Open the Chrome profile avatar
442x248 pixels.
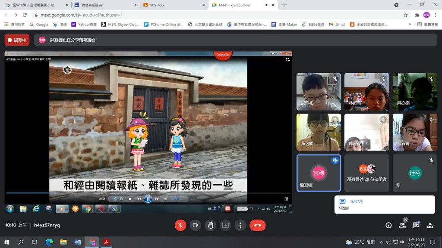(426, 15)
